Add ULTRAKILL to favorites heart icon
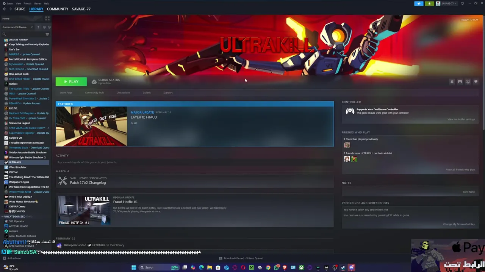 tap(476, 82)
